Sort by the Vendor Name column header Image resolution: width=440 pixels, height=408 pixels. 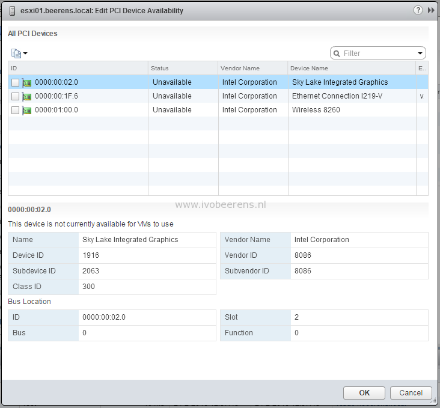point(253,68)
